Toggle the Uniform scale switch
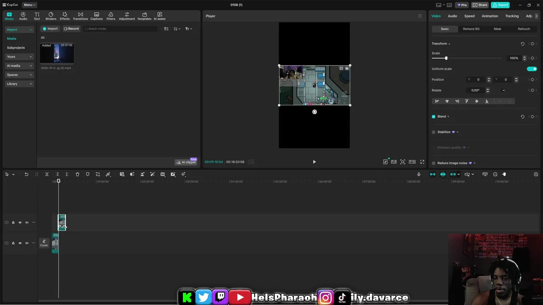The width and height of the screenshot is (543, 305). pyautogui.click(x=532, y=69)
